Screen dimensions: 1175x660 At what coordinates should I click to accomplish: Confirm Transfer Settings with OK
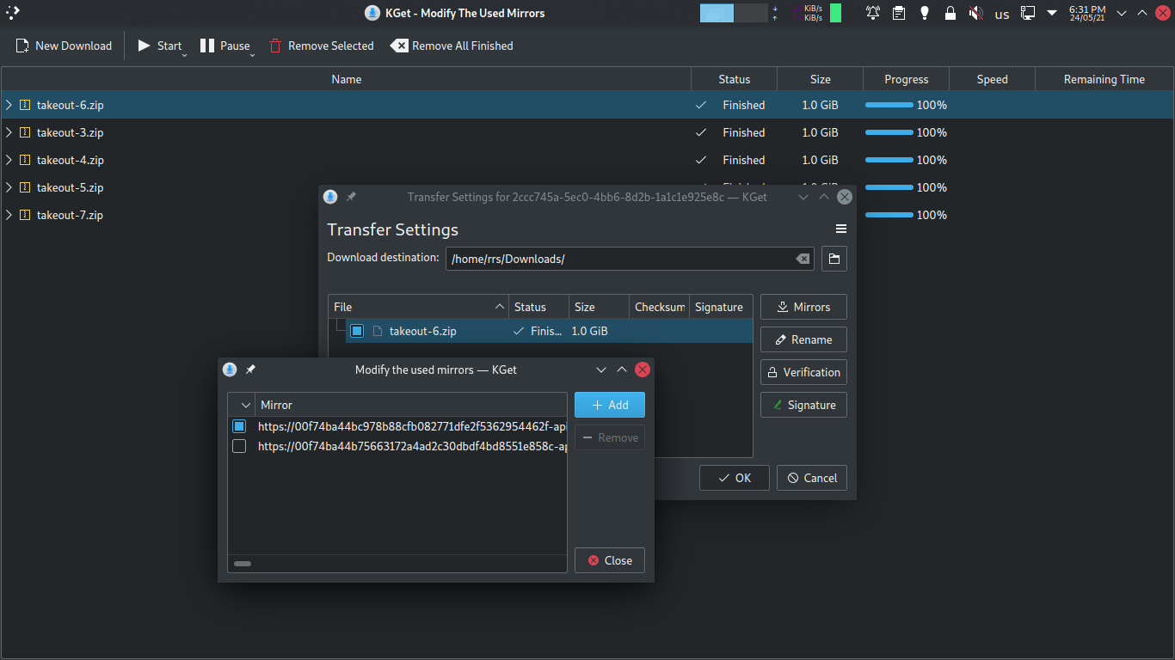tap(735, 478)
